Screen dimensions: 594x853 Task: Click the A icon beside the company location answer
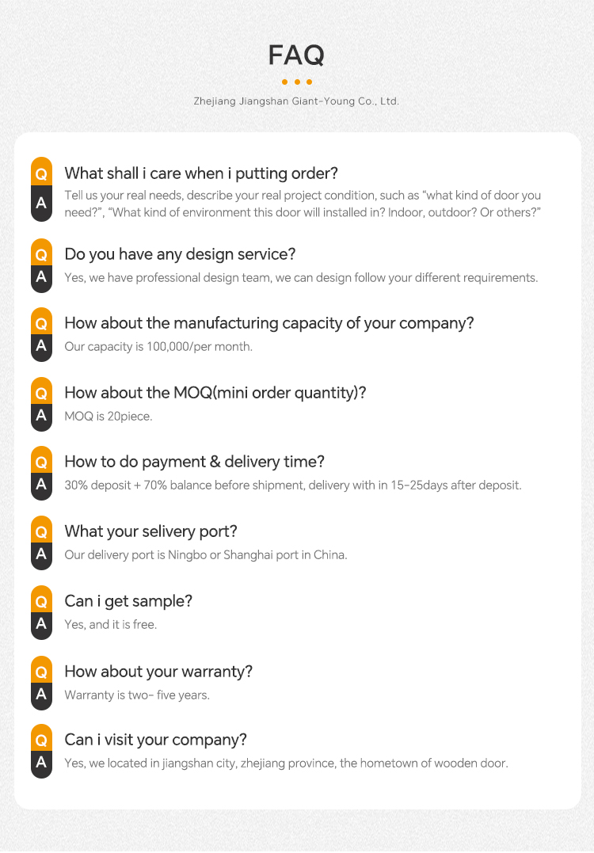pyautogui.click(x=41, y=763)
